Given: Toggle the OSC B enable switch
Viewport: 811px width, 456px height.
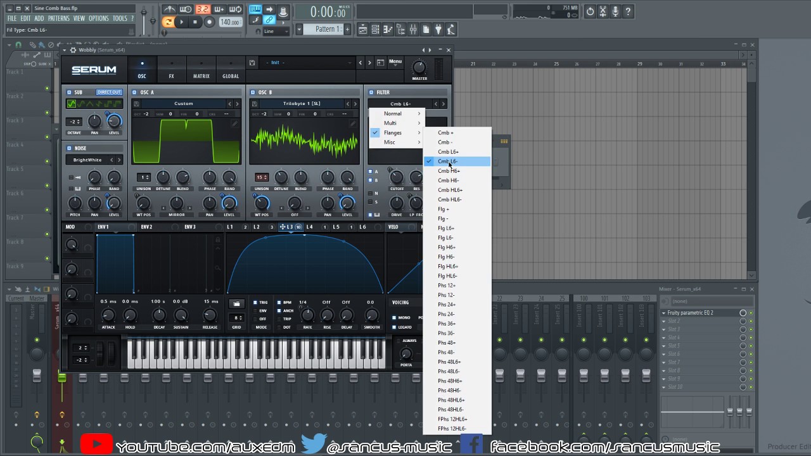Looking at the screenshot, I should [x=253, y=92].
